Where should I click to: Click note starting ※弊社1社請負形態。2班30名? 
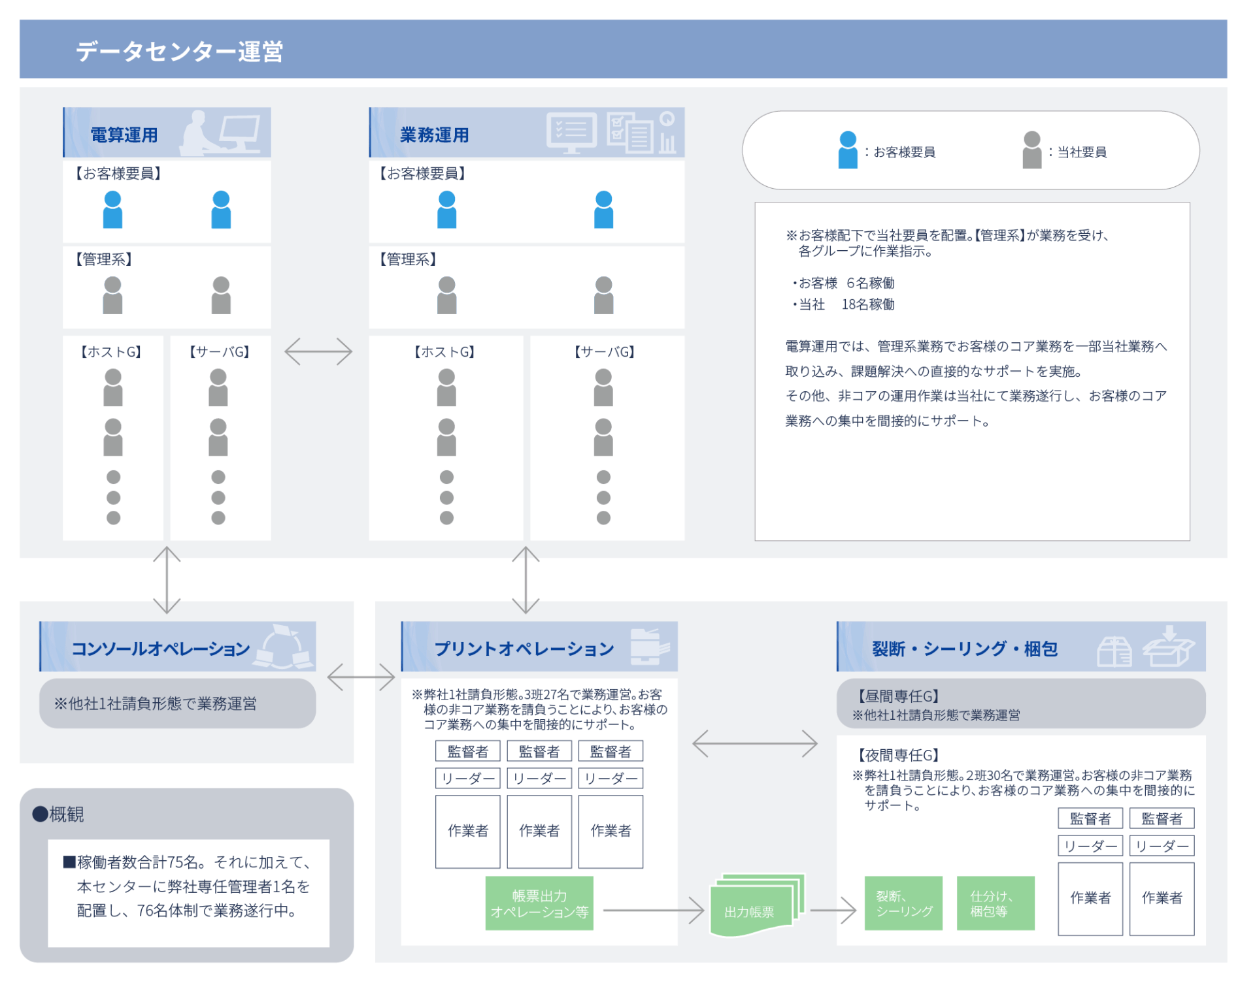tap(1024, 790)
